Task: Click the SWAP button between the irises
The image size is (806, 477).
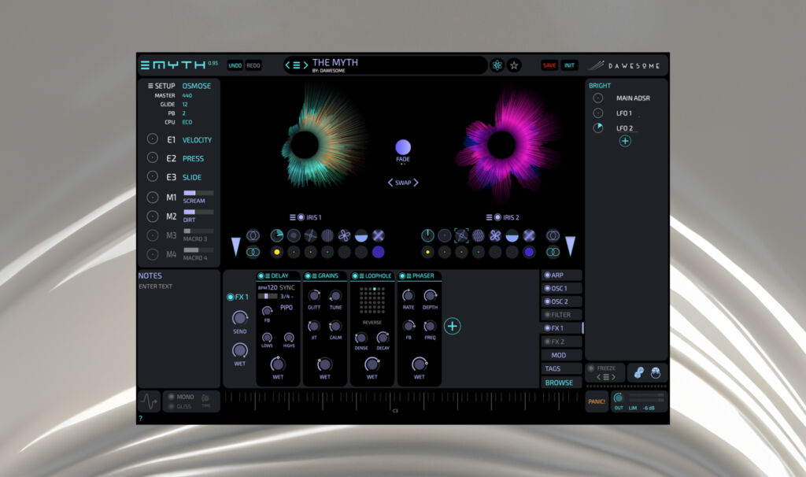Action: pos(403,182)
